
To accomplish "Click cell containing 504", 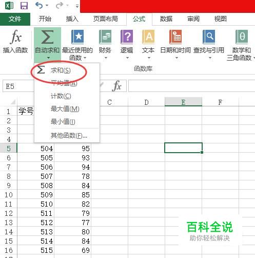I will point(36,149).
